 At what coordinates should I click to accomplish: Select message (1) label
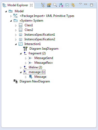pos(37,72)
